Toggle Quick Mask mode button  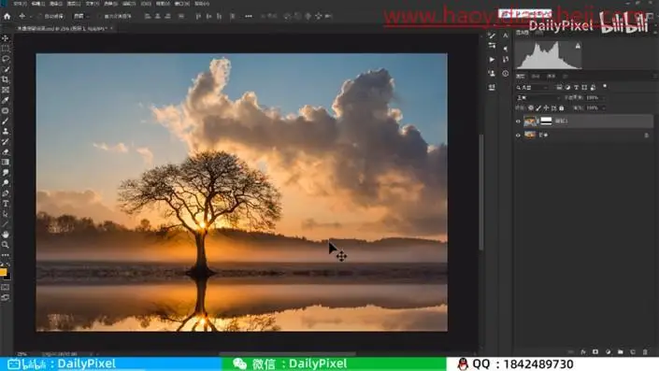(5, 288)
